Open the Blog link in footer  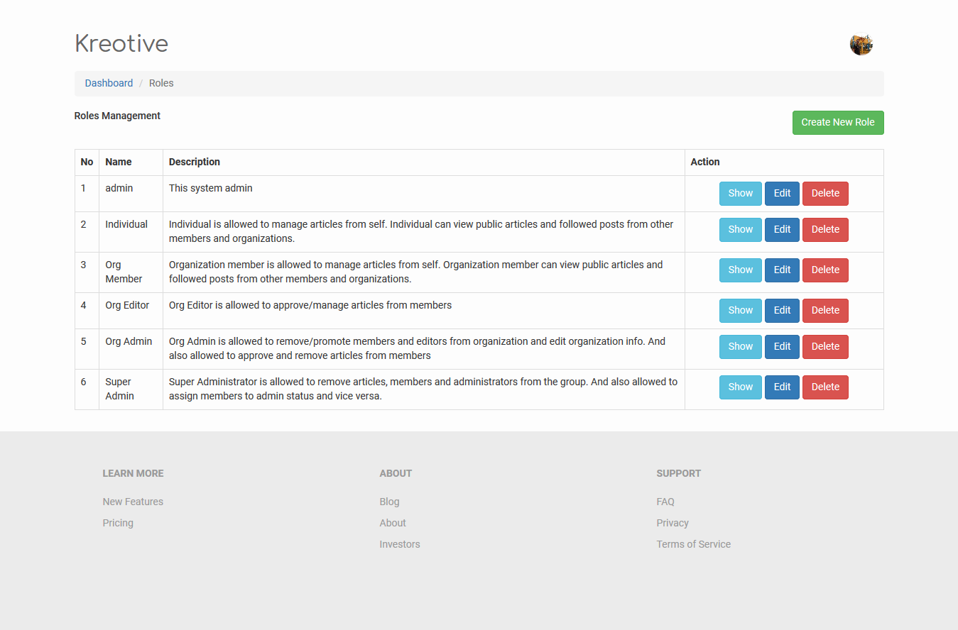pyautogui.click(x=389, y=502)
